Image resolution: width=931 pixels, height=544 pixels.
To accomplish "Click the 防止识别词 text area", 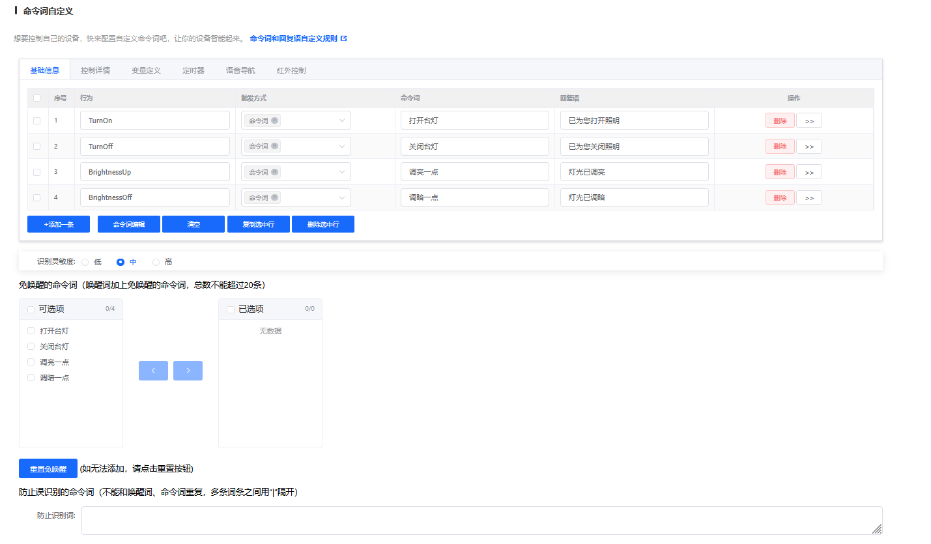I will point(481,521).
